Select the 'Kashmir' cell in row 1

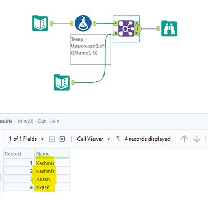52,163
